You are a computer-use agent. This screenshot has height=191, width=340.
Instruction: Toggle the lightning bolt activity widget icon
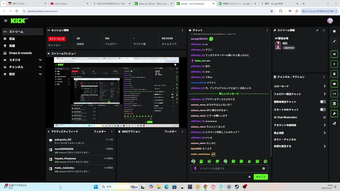[334, 64]
